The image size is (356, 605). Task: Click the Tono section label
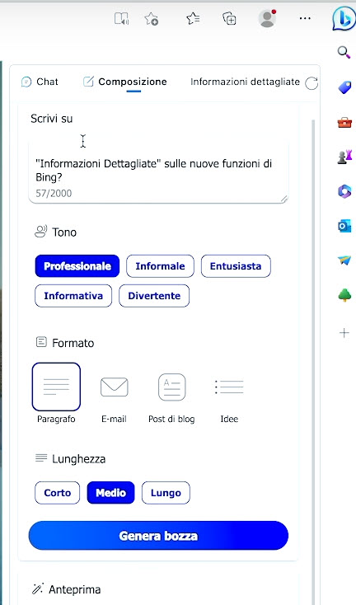click(64, 232)
